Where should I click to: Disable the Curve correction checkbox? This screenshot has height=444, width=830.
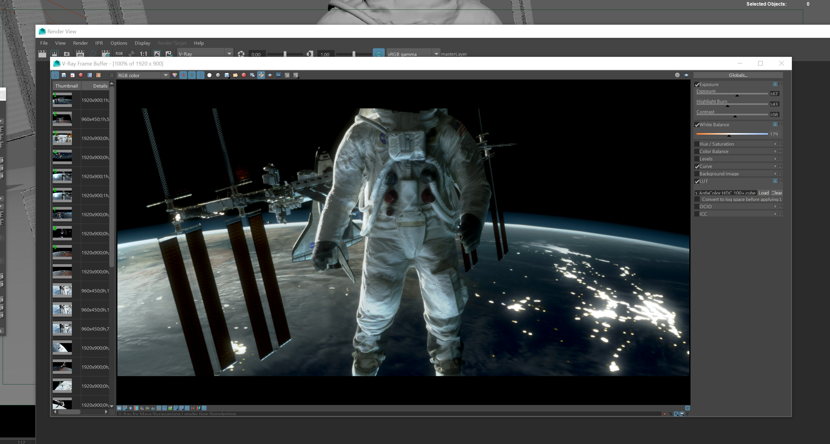(x=697, y=166)
